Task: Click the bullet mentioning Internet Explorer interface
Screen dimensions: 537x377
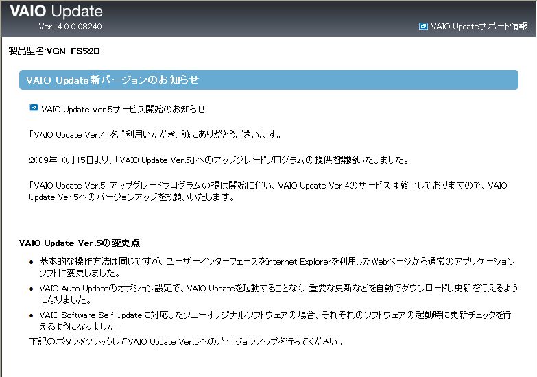Action: [x=274, y=267]
